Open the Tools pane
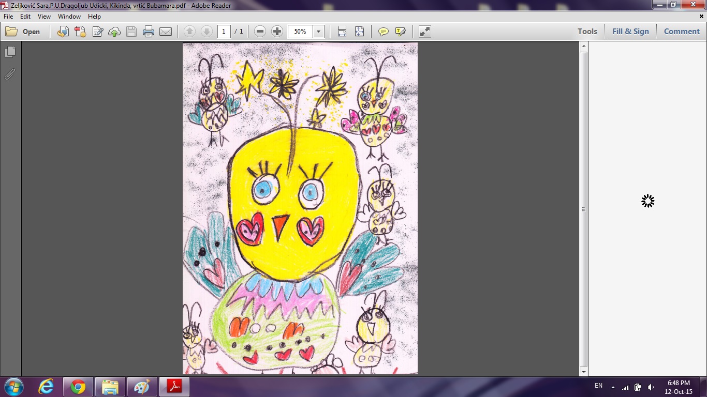 click(x=587, y=32)
